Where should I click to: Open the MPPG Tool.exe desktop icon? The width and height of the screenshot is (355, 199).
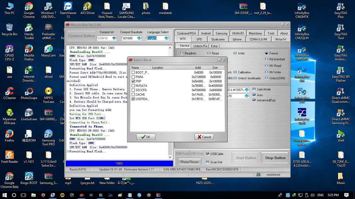(48, 96)
